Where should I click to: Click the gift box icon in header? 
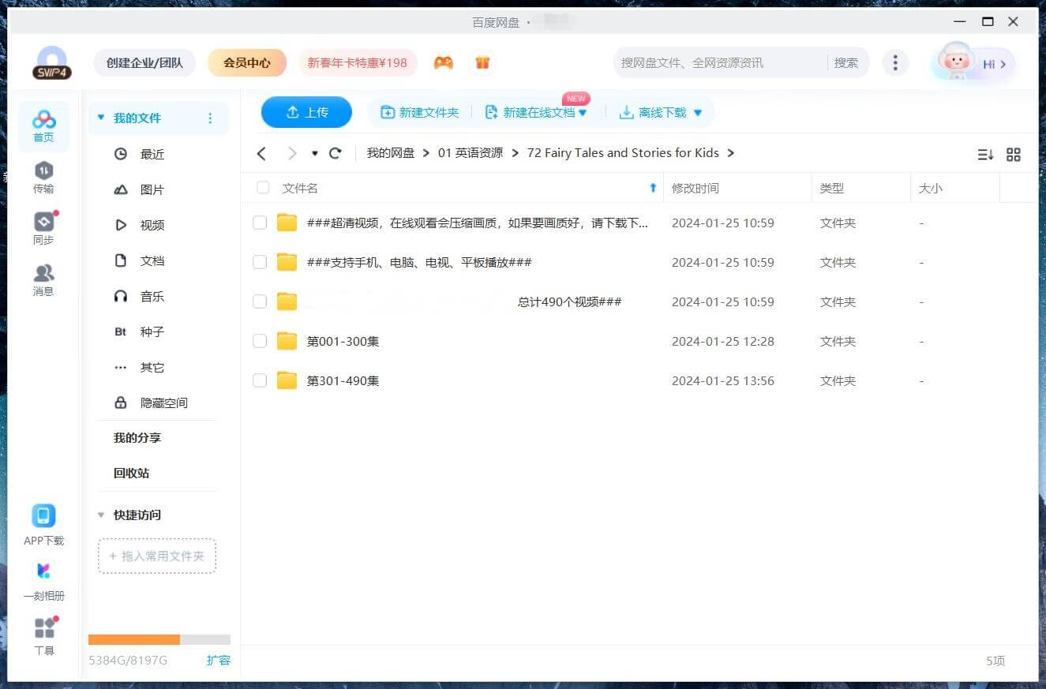[482, 62]
